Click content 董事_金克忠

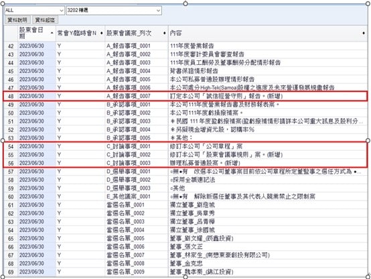(268, 264)
